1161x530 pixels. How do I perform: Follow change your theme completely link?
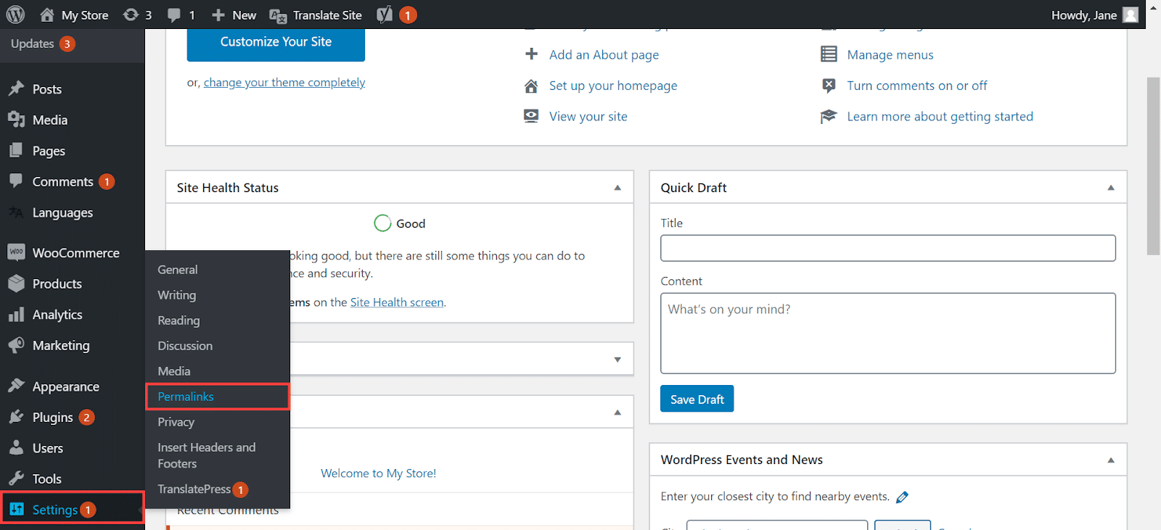(284, 83)
